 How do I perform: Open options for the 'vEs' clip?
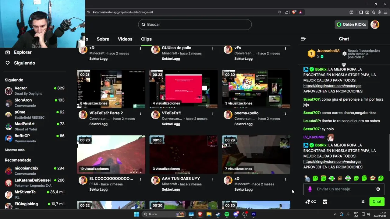[285, 48]
